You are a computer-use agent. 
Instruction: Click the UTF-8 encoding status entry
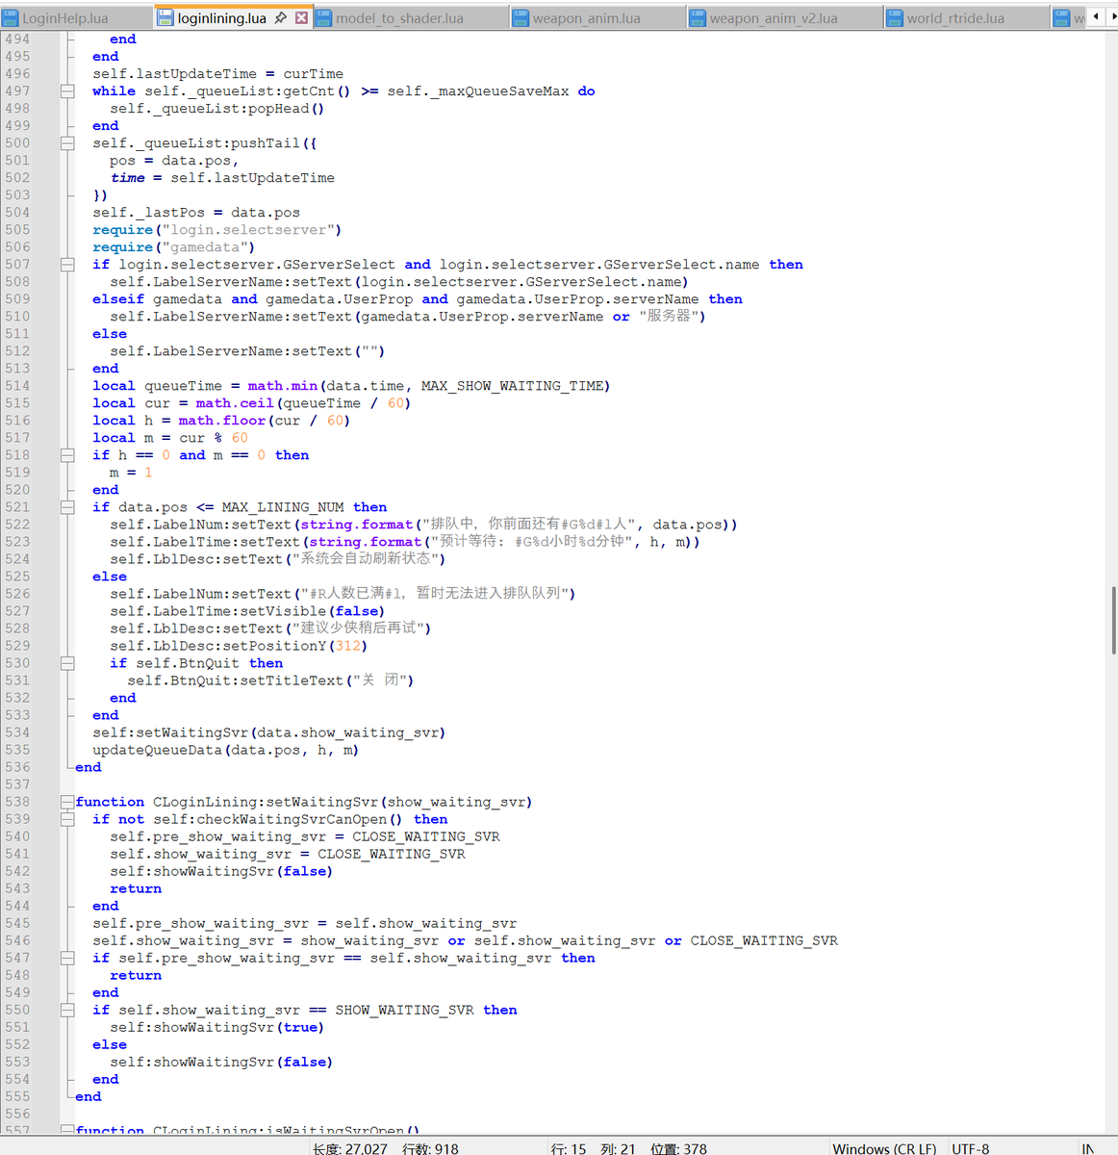[x=971, y=1148]
